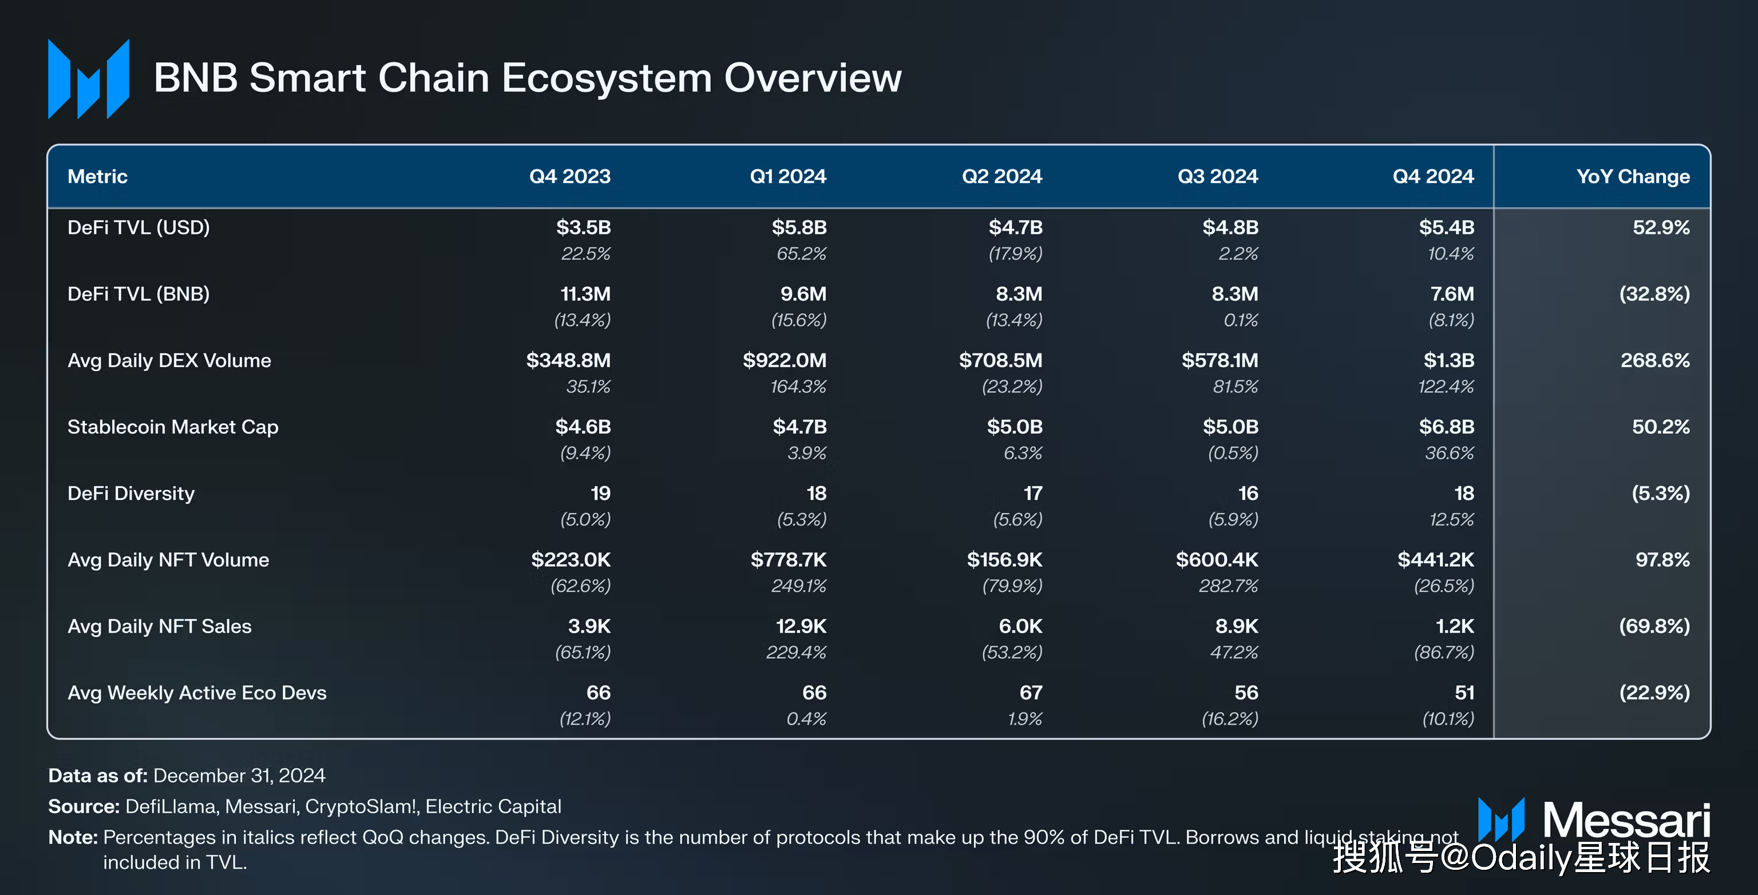Click the 67 active devs value
This screenshot has width=1758, height=895.
pyautogui.click(x=1031, y=693)
